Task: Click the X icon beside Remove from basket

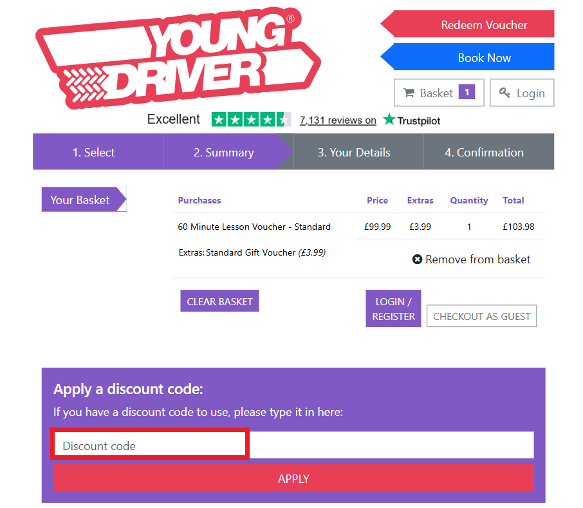Action: pos(417,259)
